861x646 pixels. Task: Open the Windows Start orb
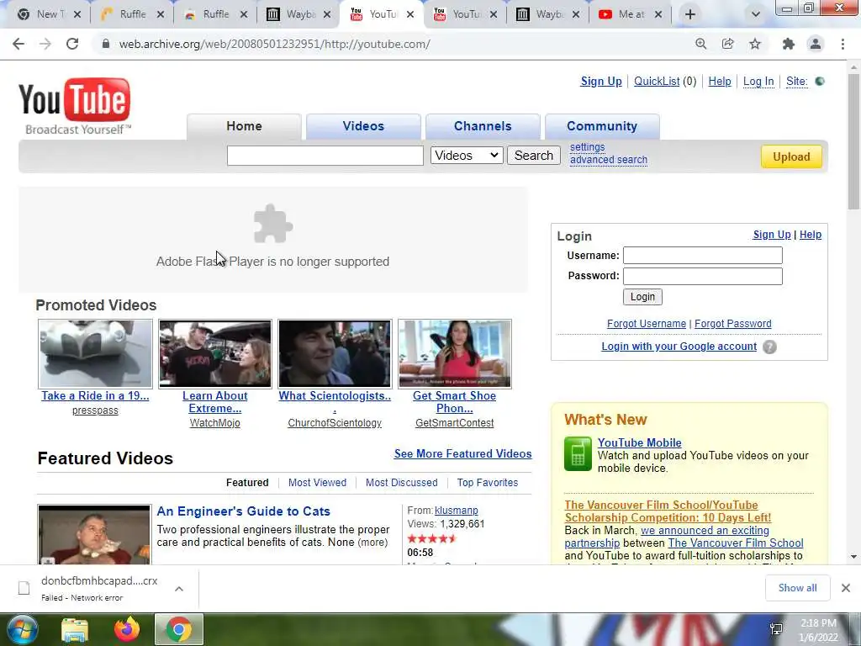click(21, 629)
